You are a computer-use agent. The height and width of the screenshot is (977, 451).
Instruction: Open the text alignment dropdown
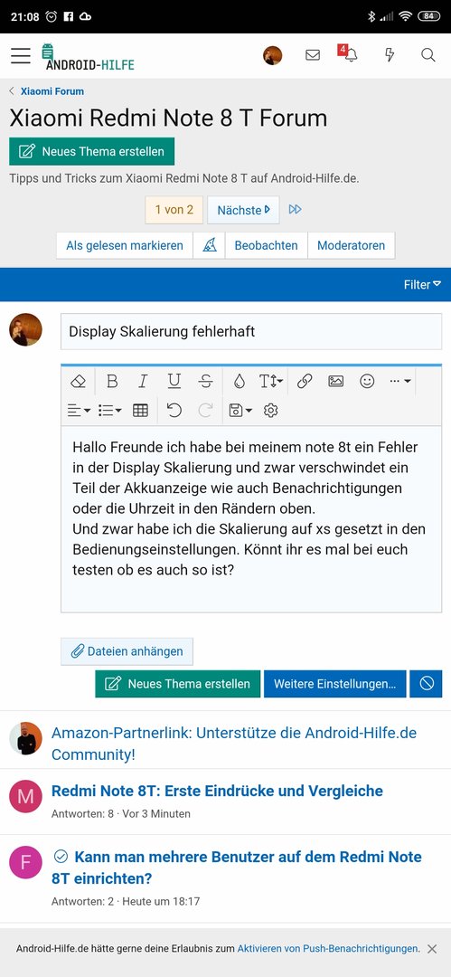click(79, 410)
